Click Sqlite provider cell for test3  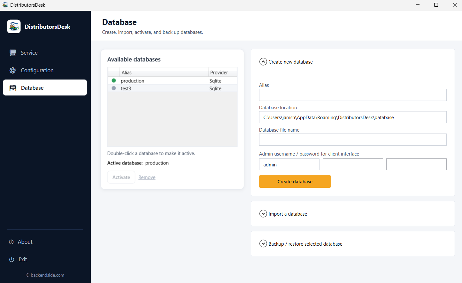(215, 88)
